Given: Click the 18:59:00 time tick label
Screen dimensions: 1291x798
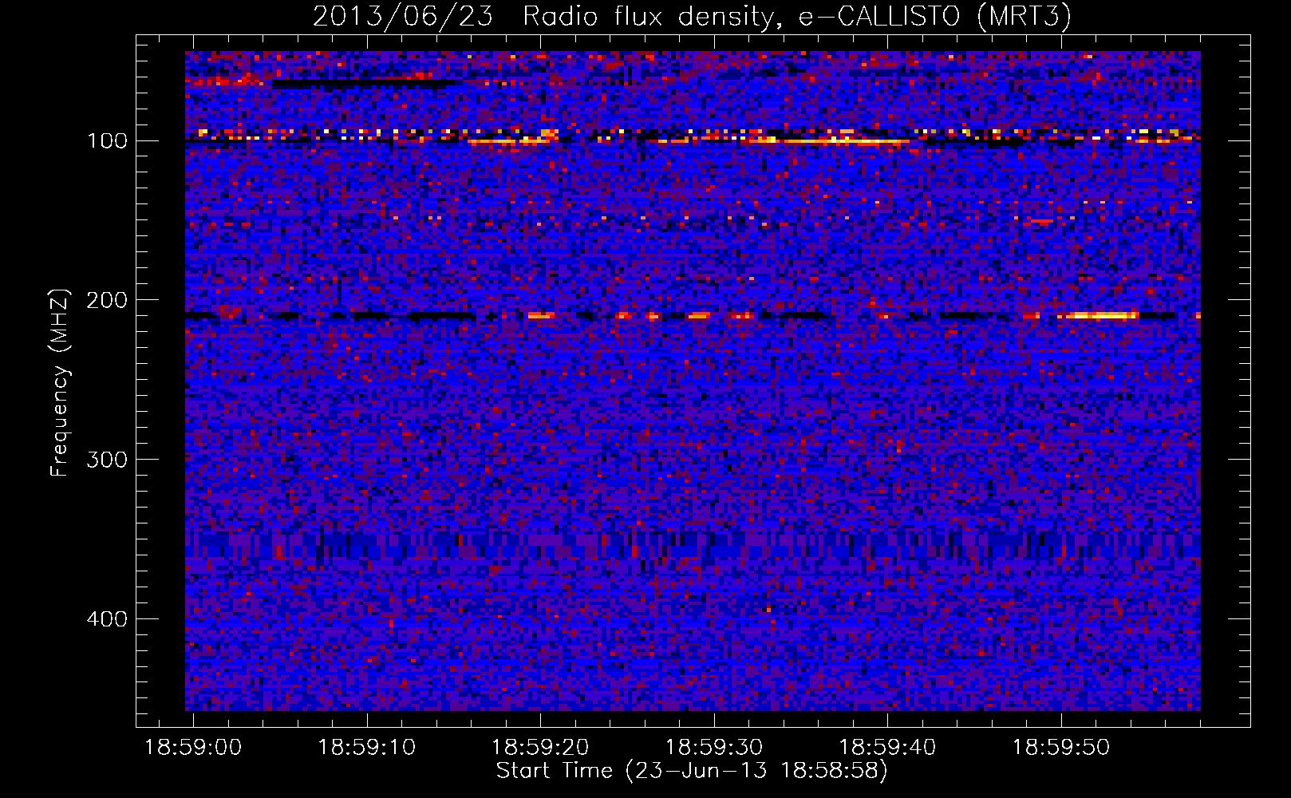Looking at the screenshot, I should click(193, 748).
